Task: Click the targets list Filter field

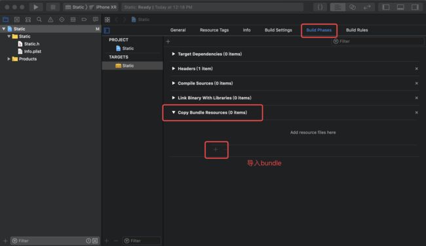Action: click(x=142, y=241)
